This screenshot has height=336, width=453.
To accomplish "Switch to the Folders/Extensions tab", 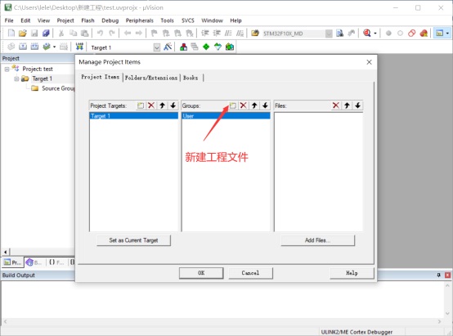I will click(151, 78).
